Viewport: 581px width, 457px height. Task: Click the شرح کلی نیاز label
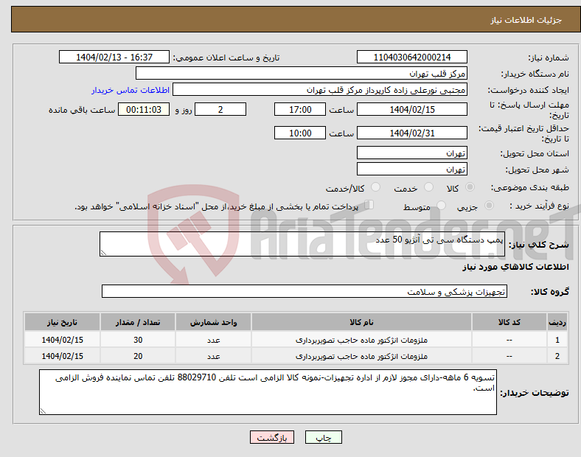pos(538,245)
